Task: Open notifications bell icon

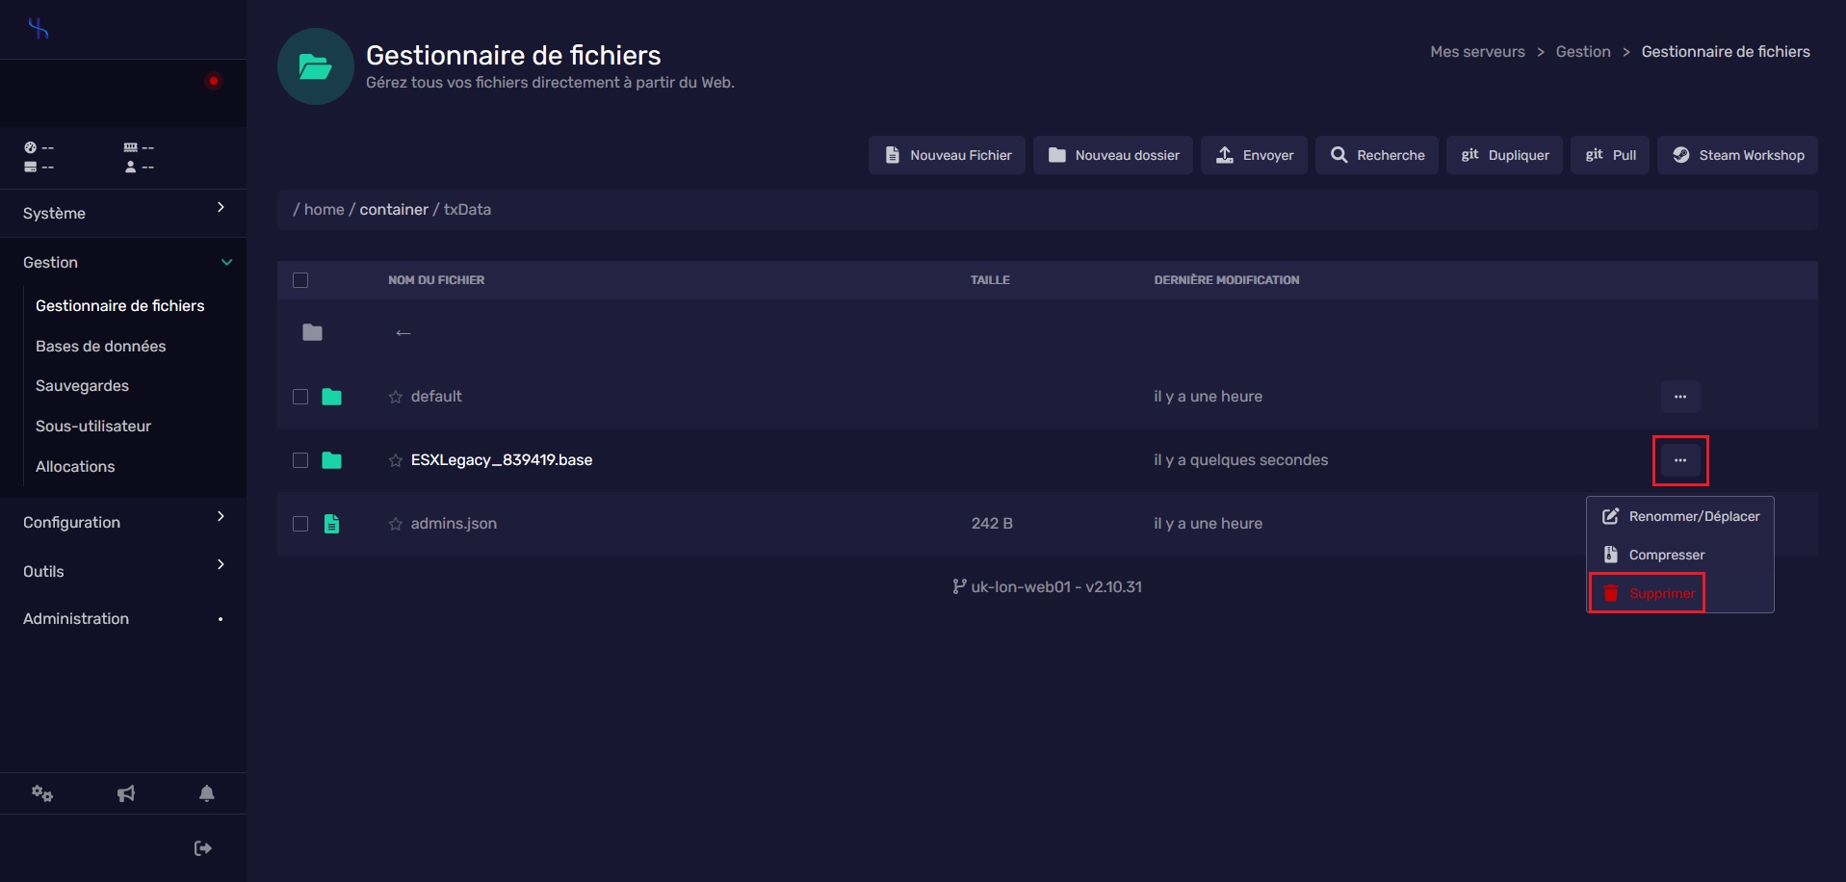Action: click(x=207, y=793)
